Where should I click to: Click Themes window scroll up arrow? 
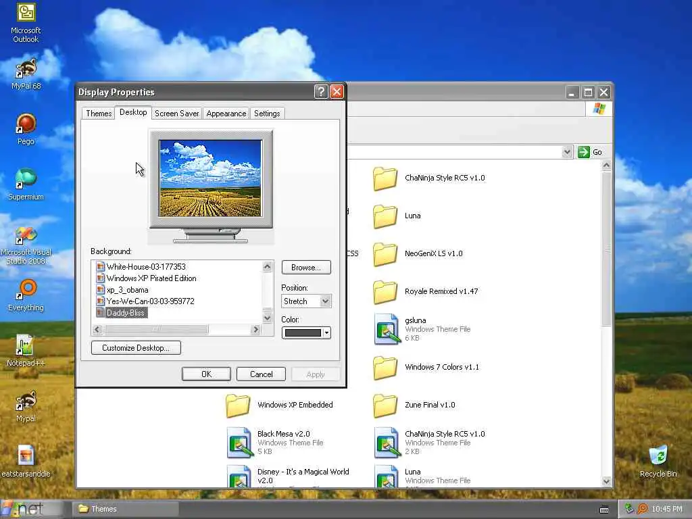607,166
